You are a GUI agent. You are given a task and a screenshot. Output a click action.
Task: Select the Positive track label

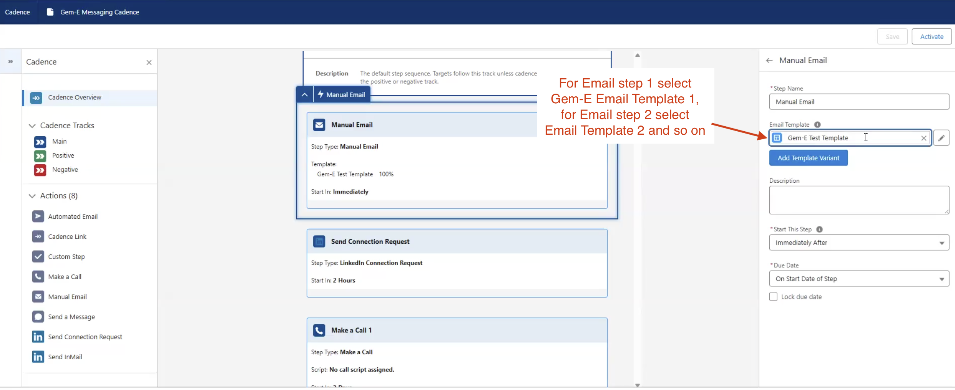tap(63, 155)
